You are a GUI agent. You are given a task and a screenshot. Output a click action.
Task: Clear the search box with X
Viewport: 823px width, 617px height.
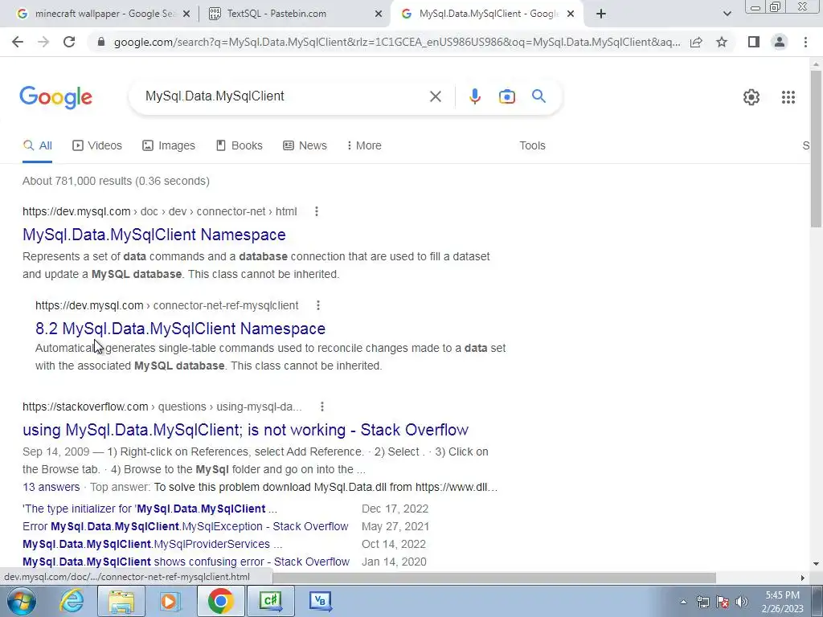(x=435, y=96)
